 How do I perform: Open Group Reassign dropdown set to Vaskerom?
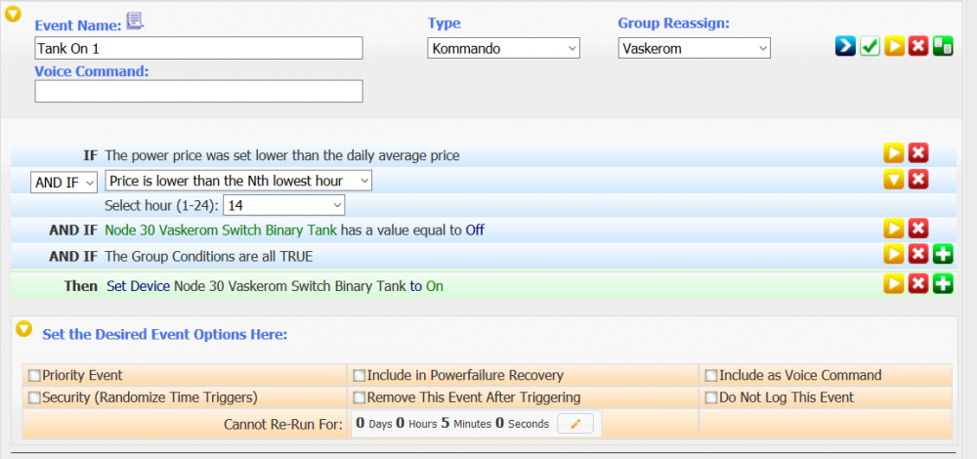tap(695, 48)
